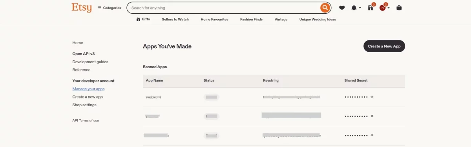
Task: Open Favourites heart icon
Action: (x=342, y=8)
